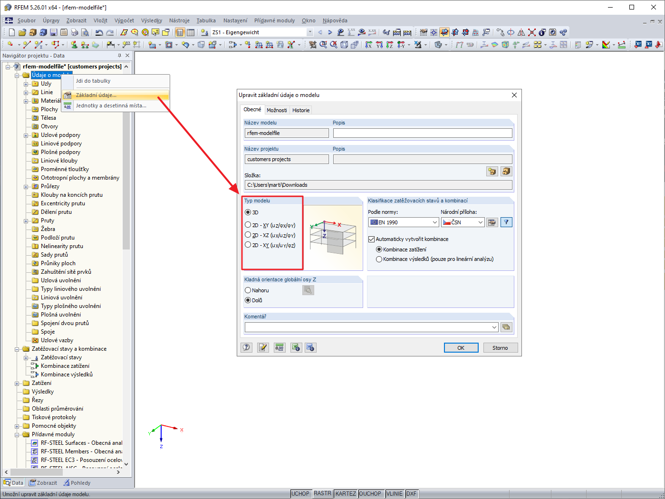Expand the Pruty tree node
This screenshot has width=665, height=499.
[x=26, y=221]
